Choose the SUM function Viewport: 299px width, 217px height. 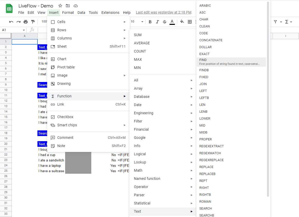(x=163, y=35)
